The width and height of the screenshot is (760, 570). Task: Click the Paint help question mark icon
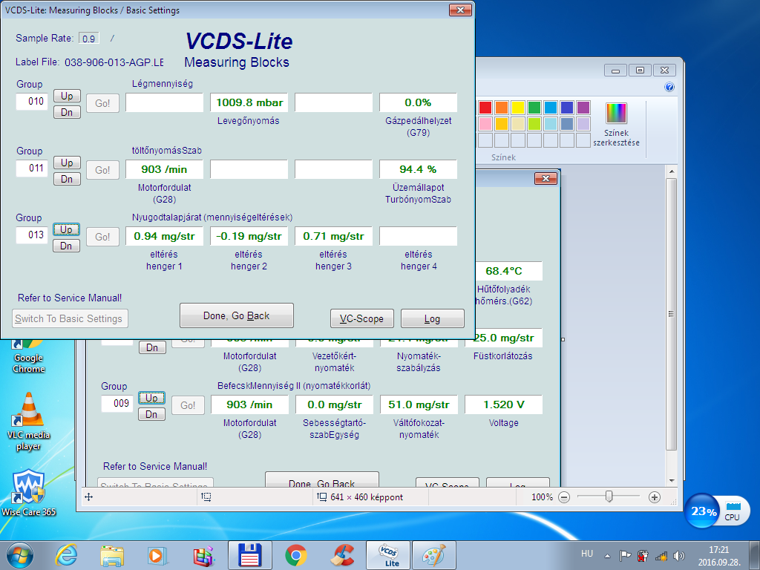669,88
